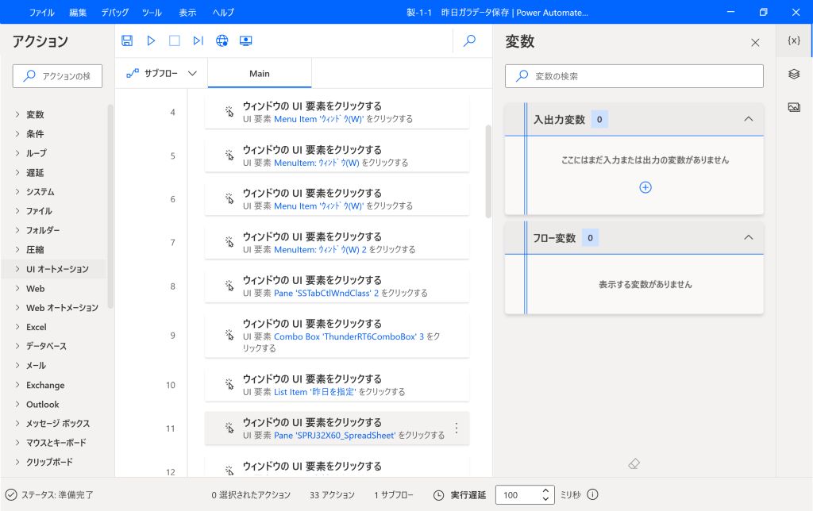Open the サブフロー dropdown
The width and height of the screenshot is (813, 511).
coord(162,74)
